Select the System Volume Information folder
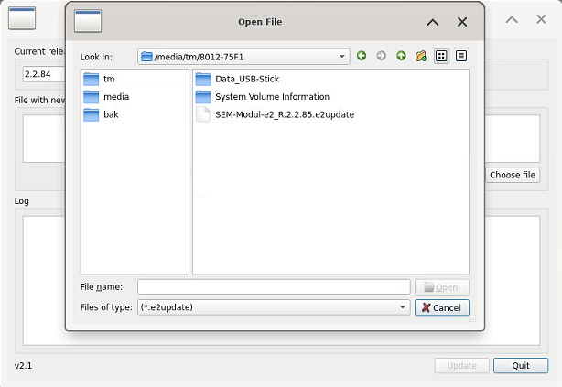 point(271,96)
